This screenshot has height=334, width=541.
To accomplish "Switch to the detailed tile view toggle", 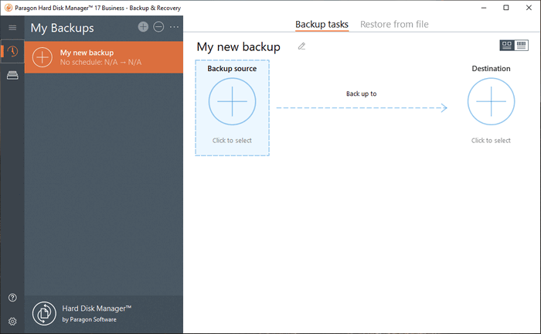I will pyautogui.click(x=507, y=46).
